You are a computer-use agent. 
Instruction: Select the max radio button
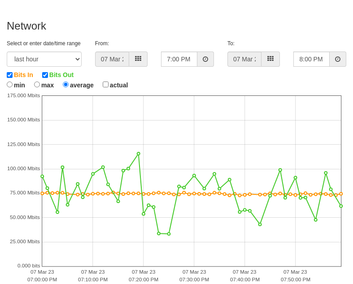coord(37,85)
